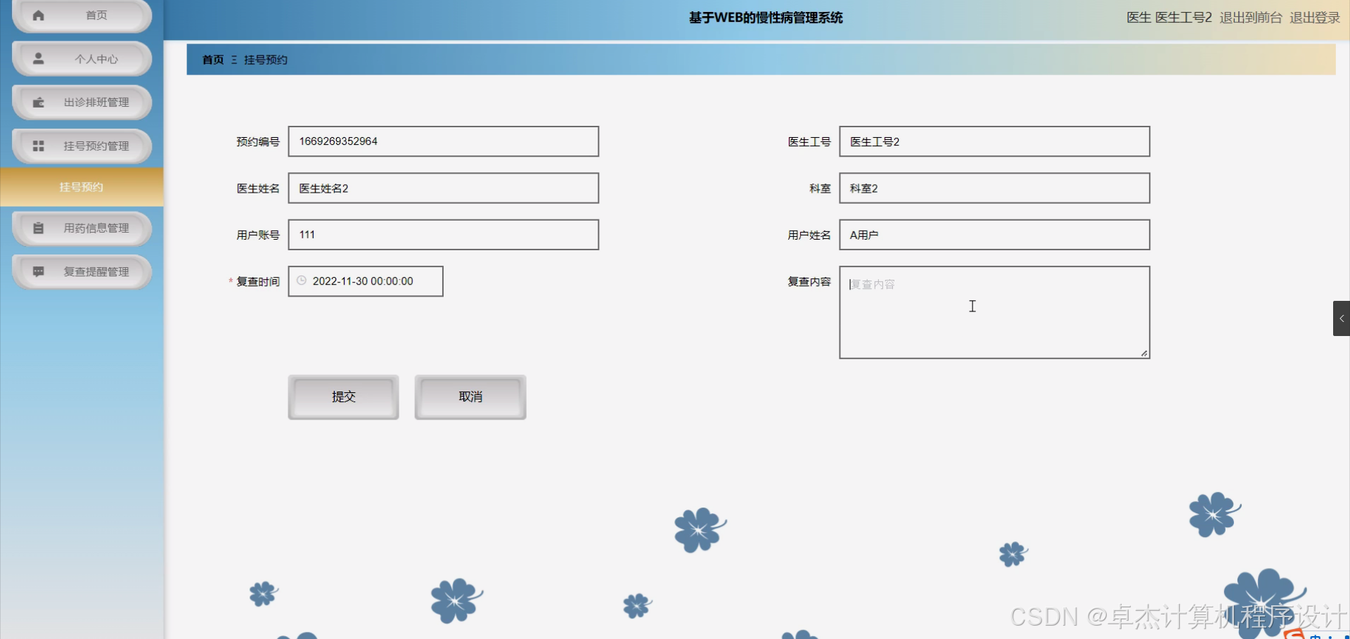1350x639 pixels.
Task: Click into the 复查内容 textarea
Action: point(994,312)
